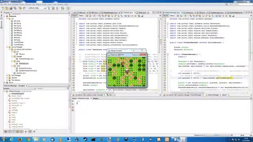Click the Debug Project toolbar icon
This screenshot has width=253, height=142.
(63, 8)
